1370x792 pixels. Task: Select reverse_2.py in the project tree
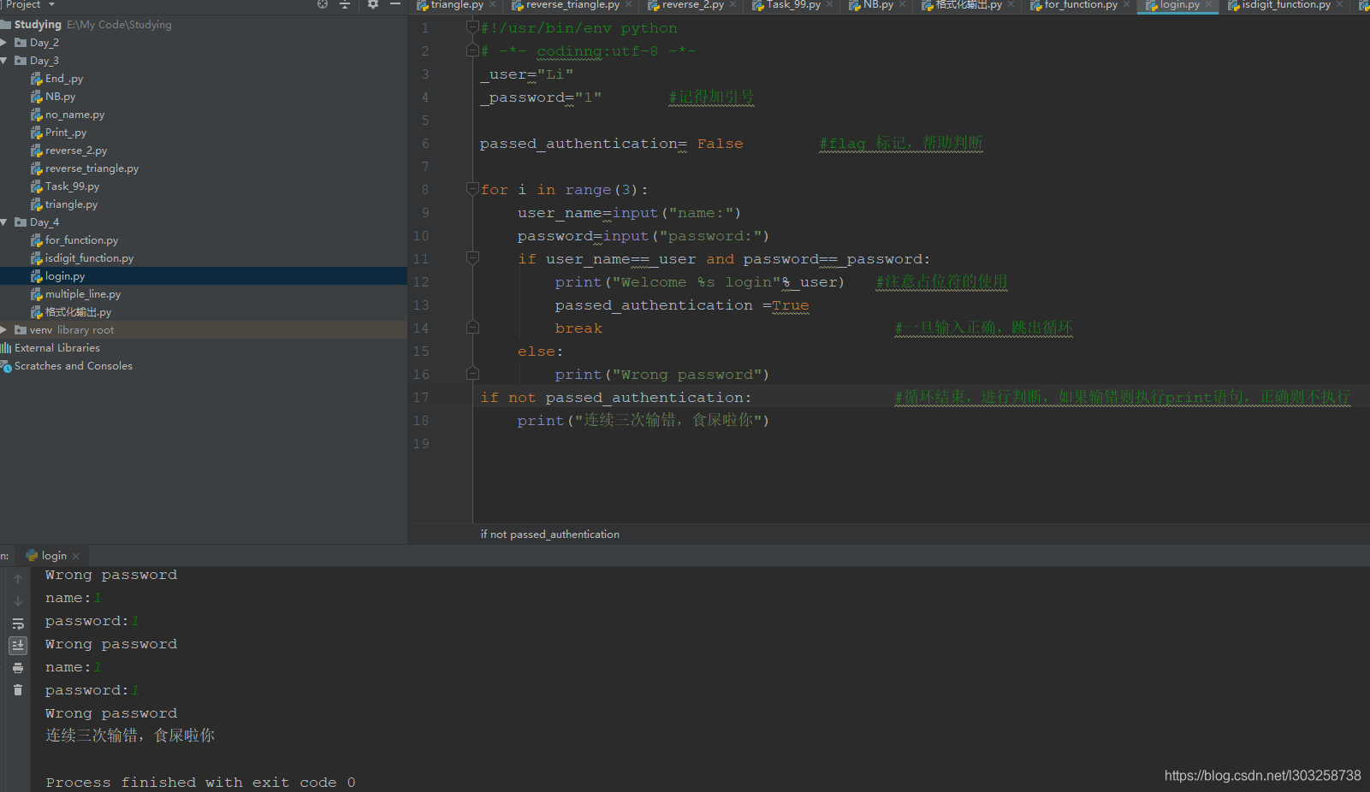[76, 151]
